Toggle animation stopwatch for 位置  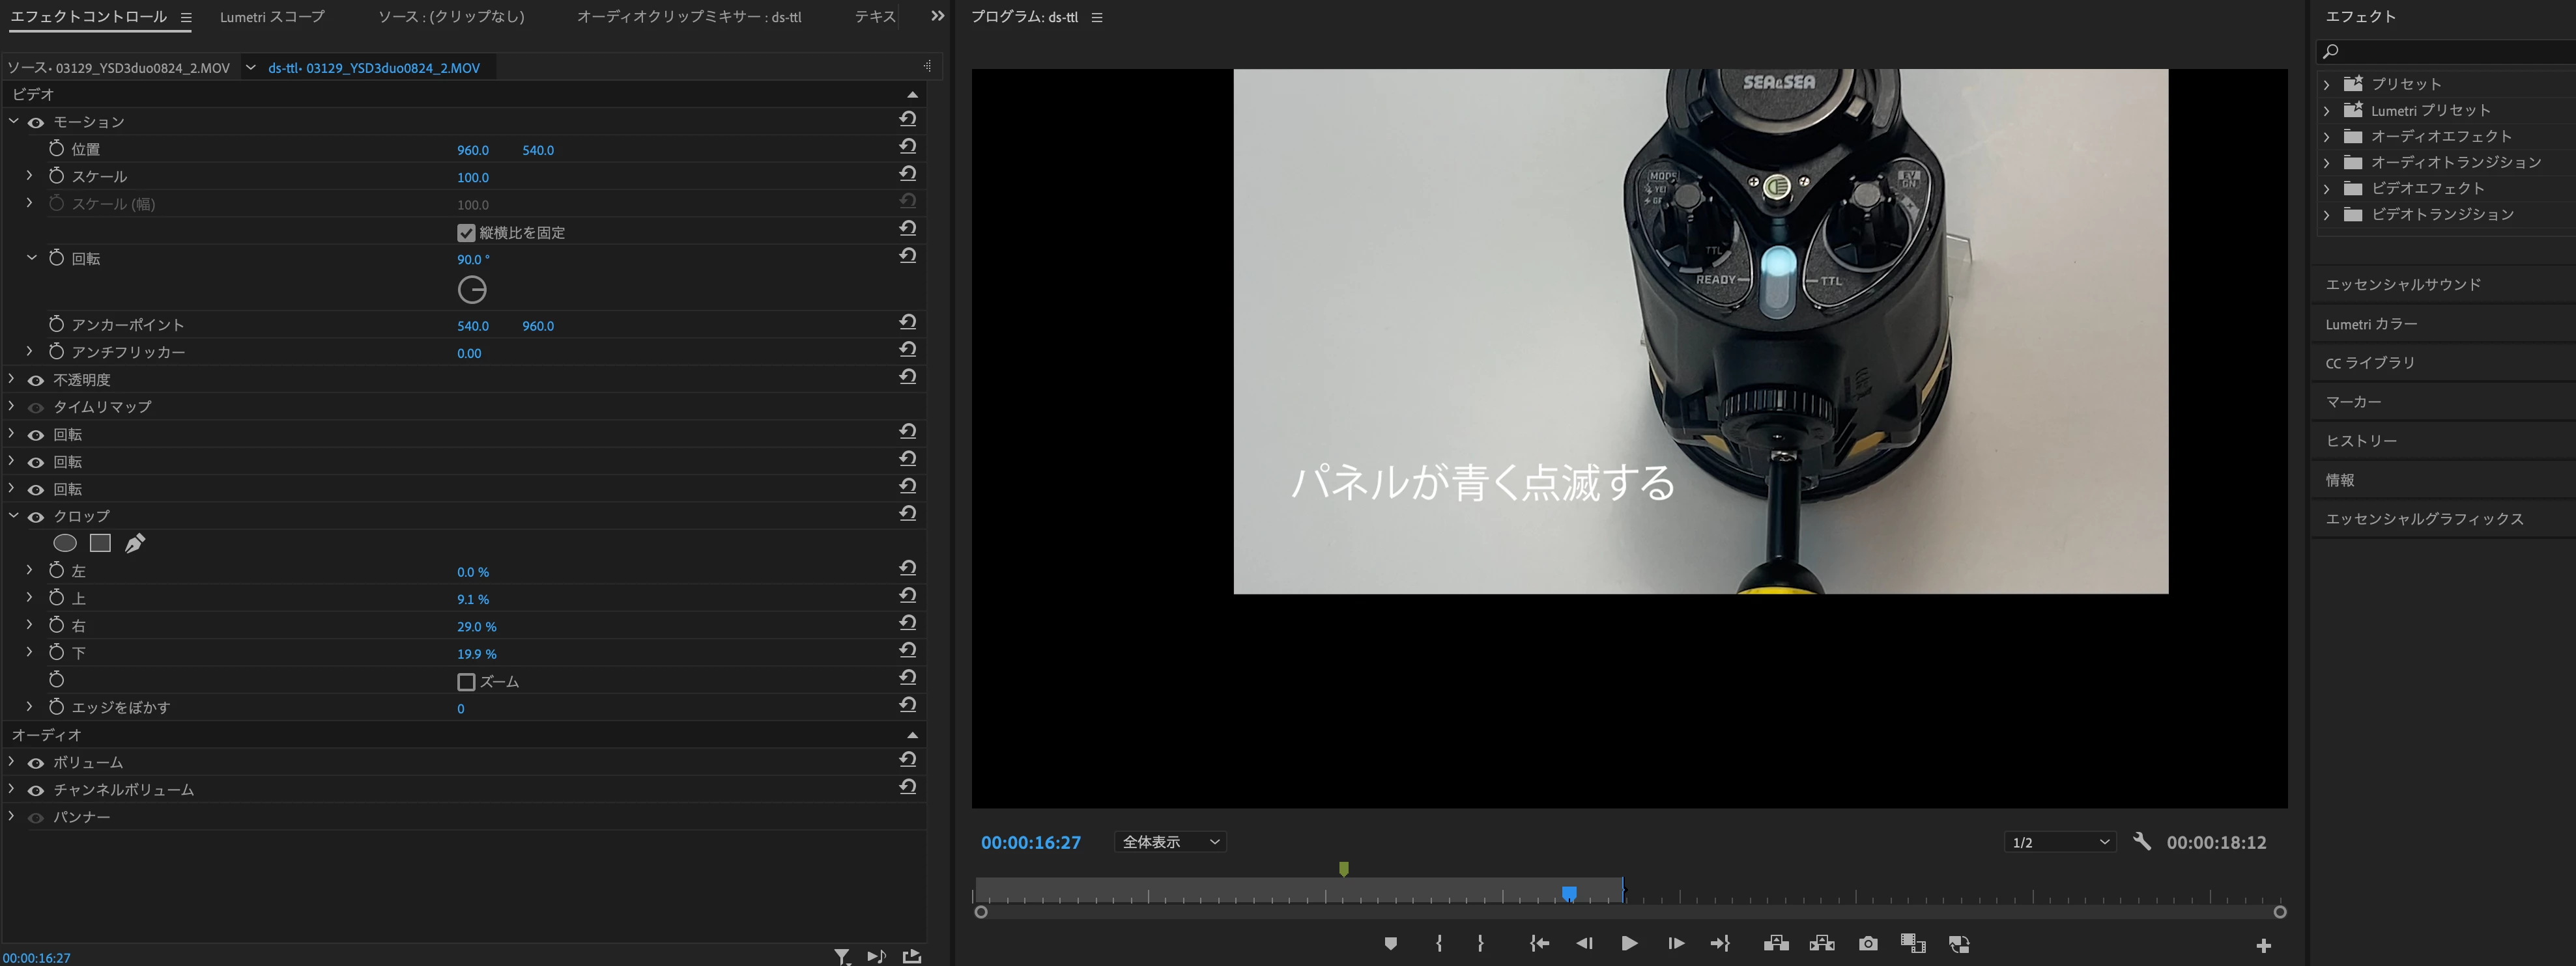point(57,149)
